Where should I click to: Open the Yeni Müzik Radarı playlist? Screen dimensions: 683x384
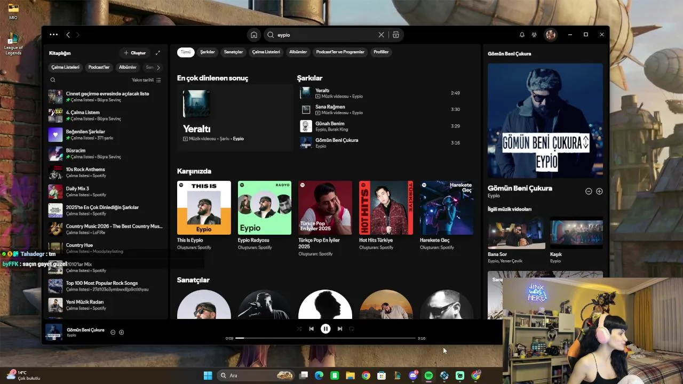[106, 305]
